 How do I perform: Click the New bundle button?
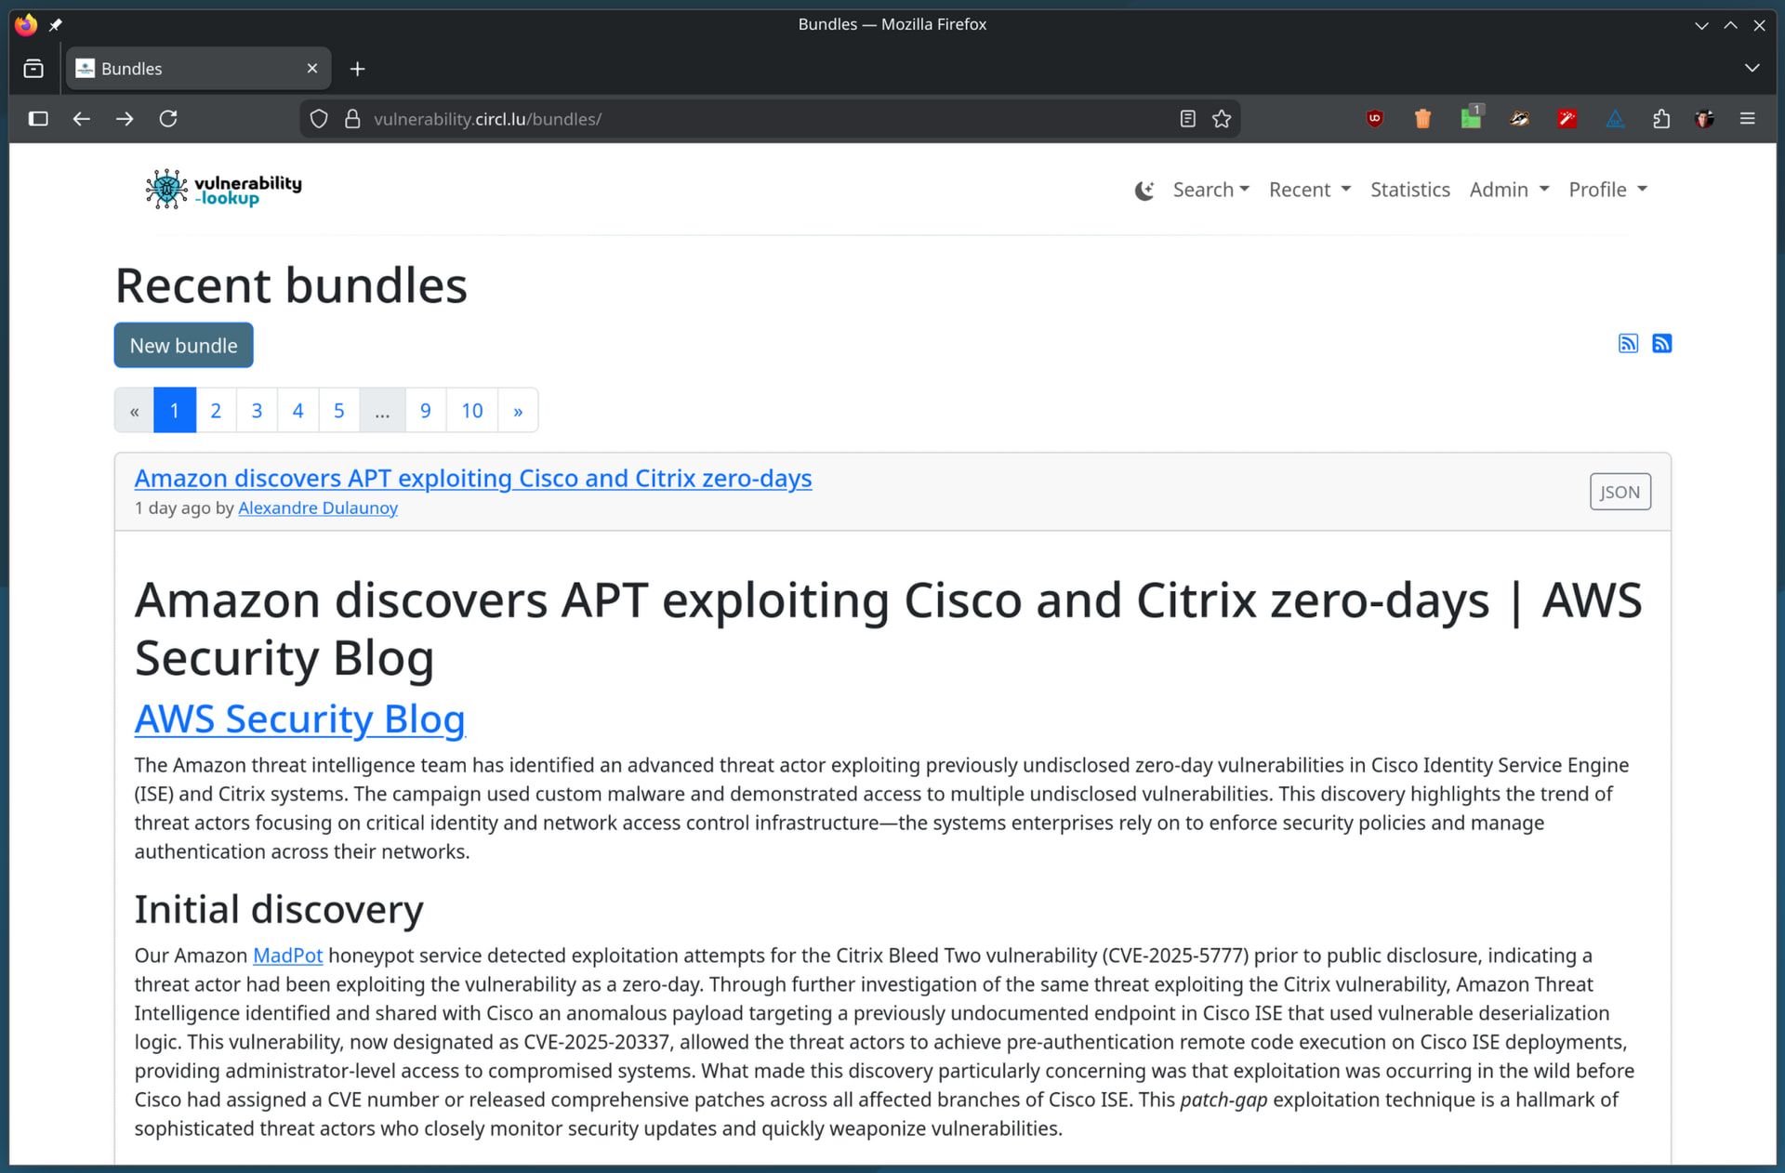coord(184,346)
